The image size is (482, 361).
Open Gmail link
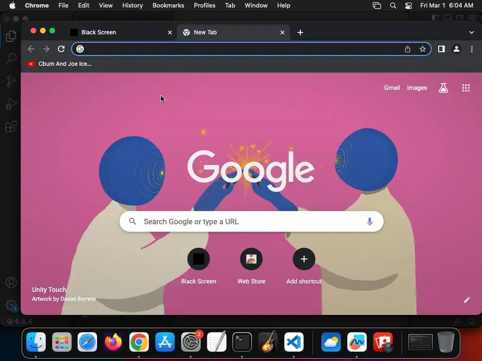coord(392,88)
